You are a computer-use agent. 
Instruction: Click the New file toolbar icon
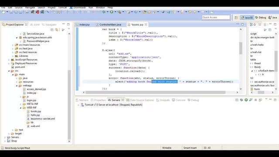(3, 12)
